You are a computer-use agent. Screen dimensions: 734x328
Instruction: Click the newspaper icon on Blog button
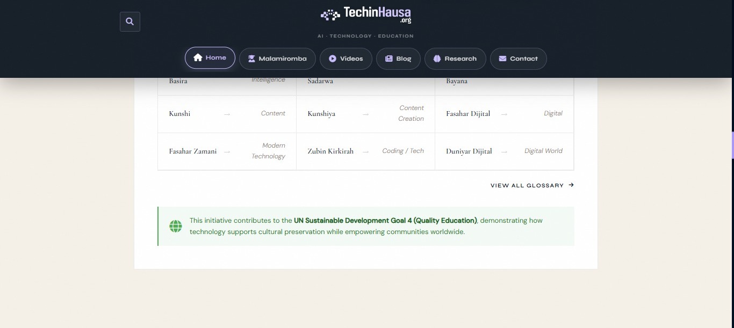pyautogui.click(x=388, y=59)
